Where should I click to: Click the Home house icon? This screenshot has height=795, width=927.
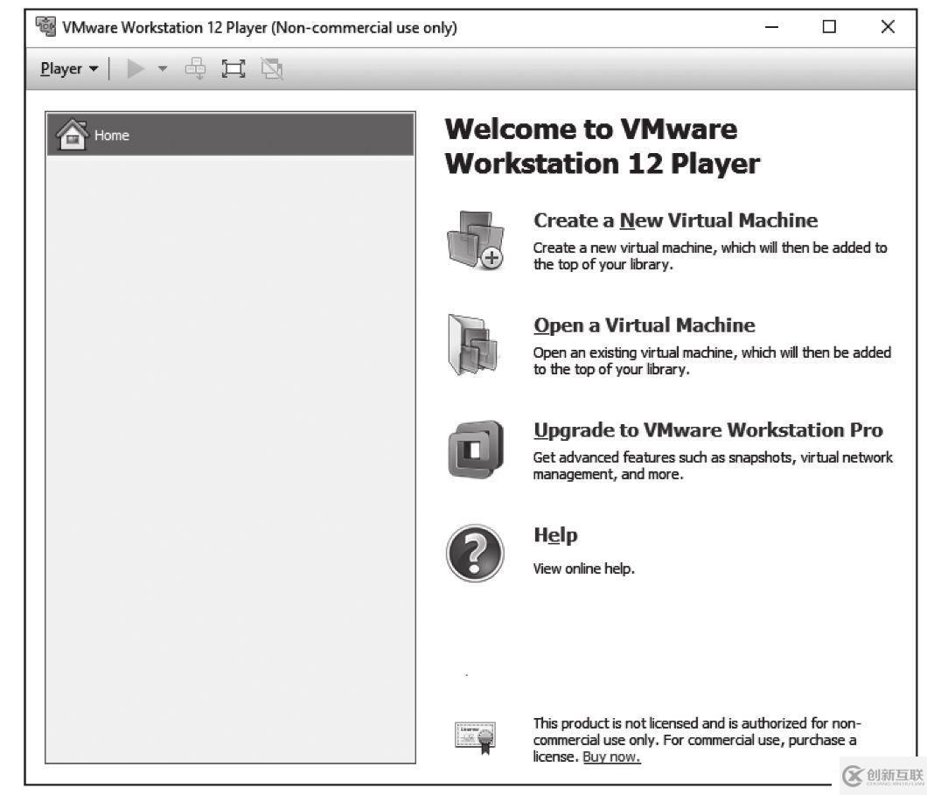coord(72,135)
